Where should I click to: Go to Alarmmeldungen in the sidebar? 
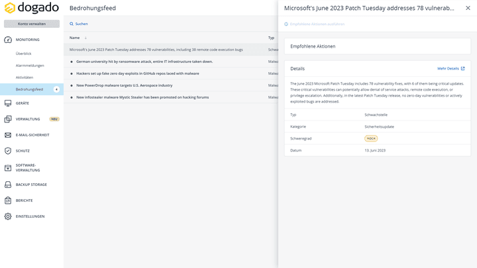[x=30, y=66]
